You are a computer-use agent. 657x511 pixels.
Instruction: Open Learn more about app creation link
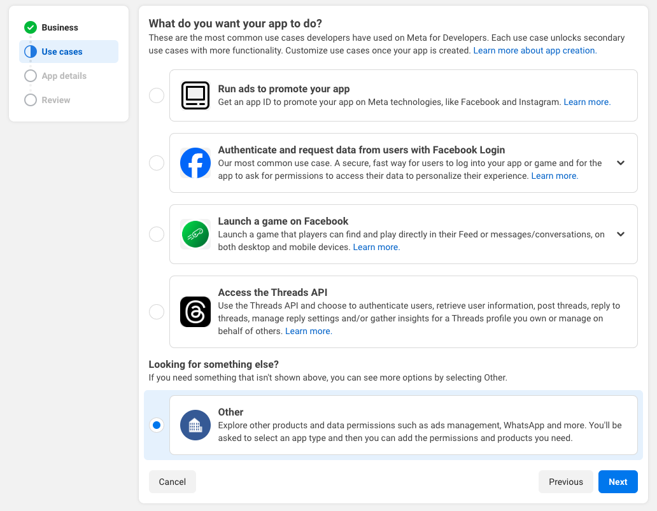click(x=535, y=50)
